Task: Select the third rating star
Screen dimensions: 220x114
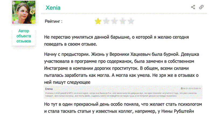Action: coord(114,21)
